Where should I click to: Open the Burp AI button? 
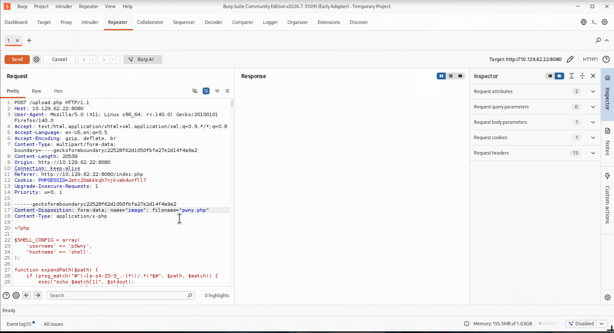[143, 59]
